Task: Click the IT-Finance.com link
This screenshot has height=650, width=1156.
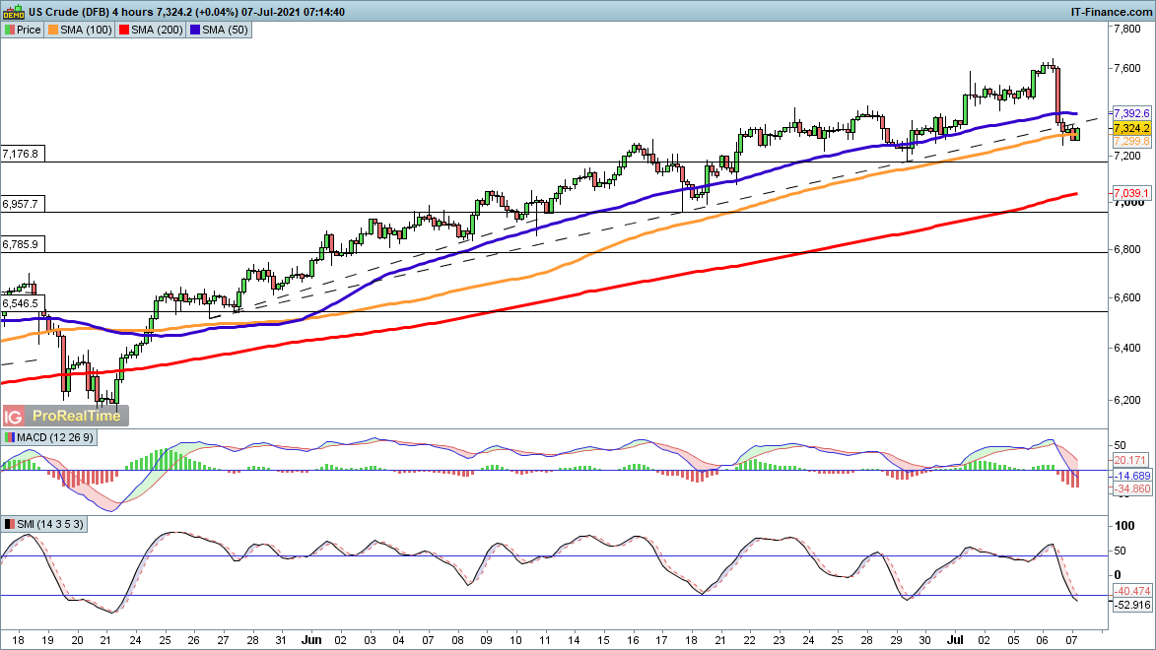Action: pos(1112,11)
